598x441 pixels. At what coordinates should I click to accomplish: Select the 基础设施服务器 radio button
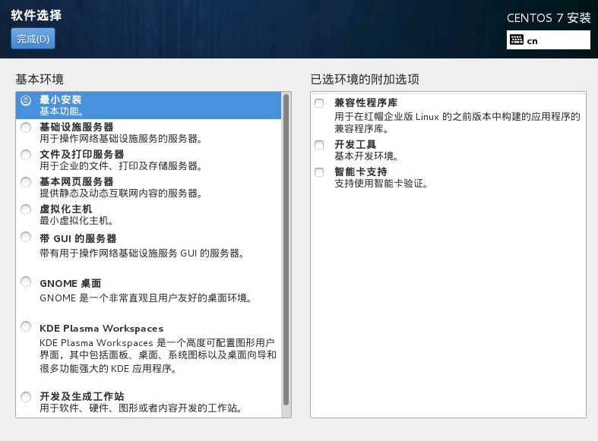pos(26,128)
